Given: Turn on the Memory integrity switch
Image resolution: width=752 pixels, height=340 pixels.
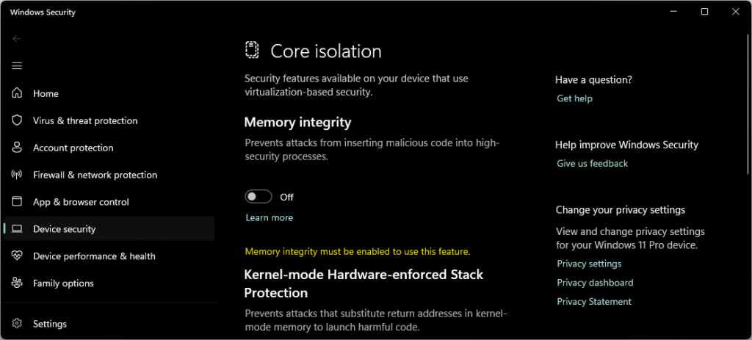Looking at the screenshot, I should coord(258,197).
